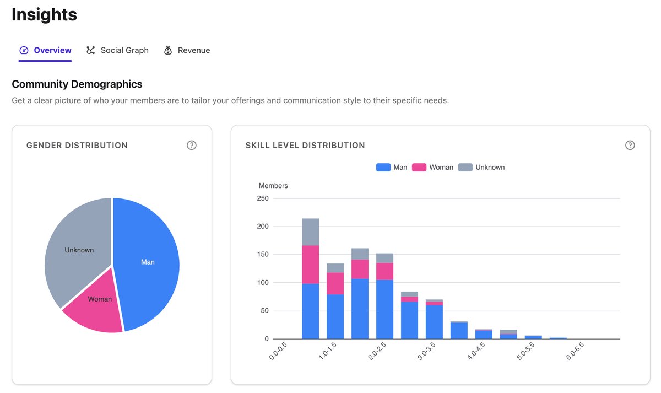Click the Overview tab icon
661x393 pixels.
tap(24, 50)
